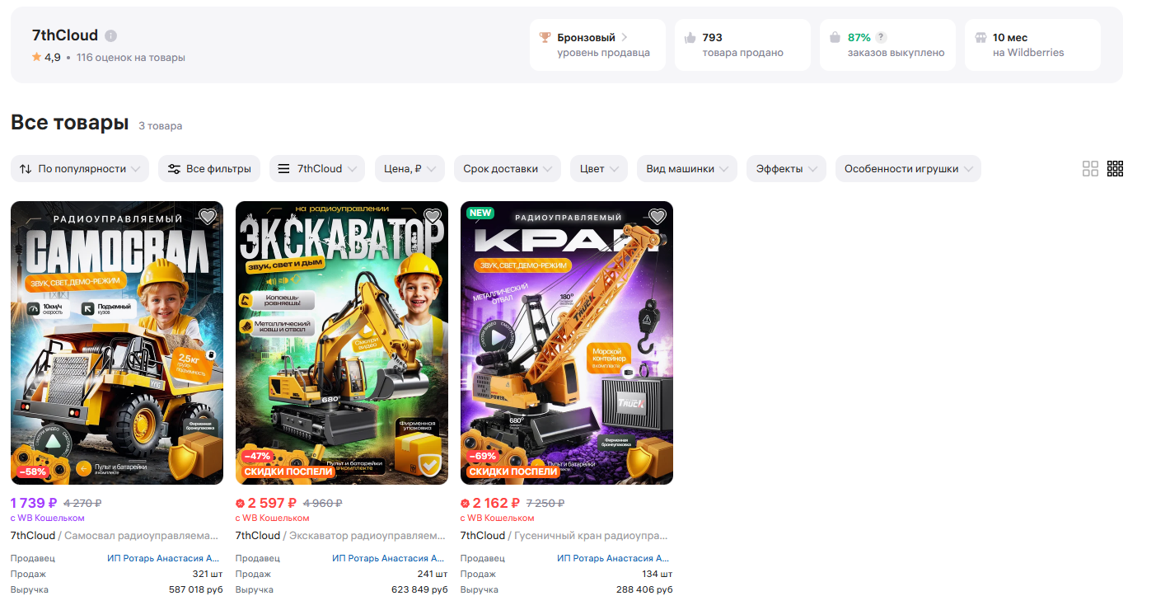Viewport: 1170px width, 610px height.
Task: Click the question mark beside 87%
Action: [882, 38]
